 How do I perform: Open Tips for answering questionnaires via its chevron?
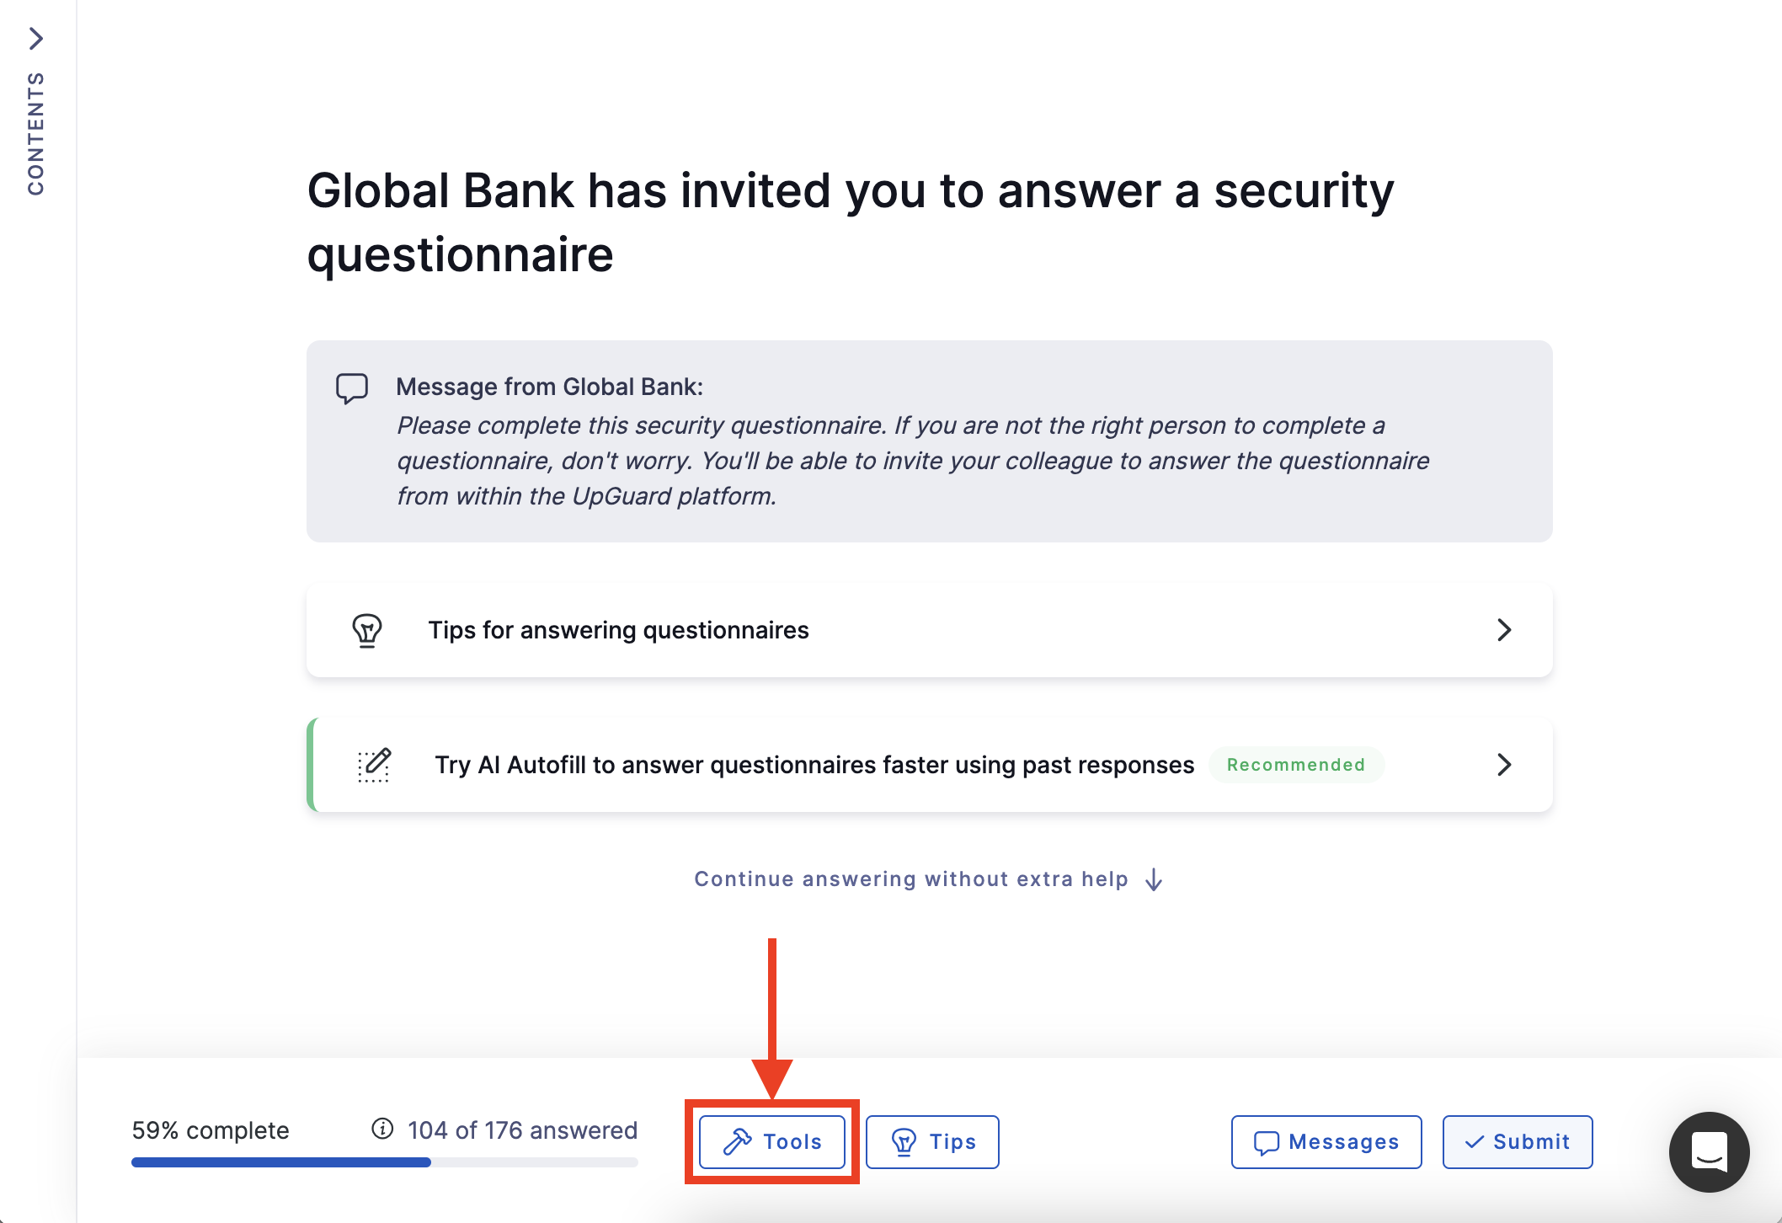[x=1505, y=630]
